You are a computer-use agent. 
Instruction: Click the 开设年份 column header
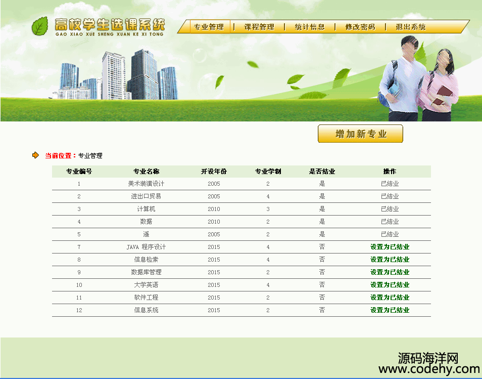tap(214, 172)
